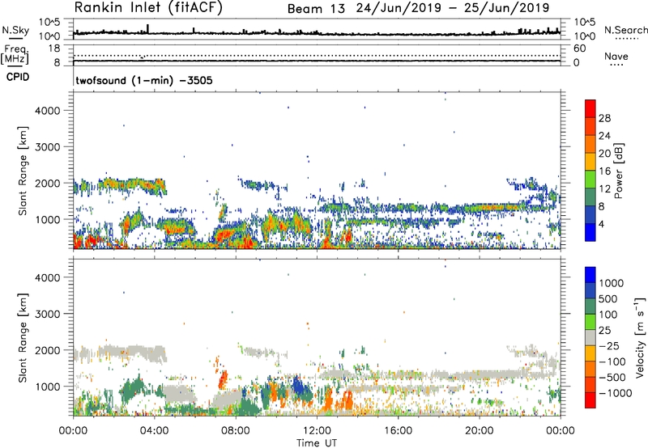Click the '04:00' time axis label
This screenshot has width=648, height=448.
point(155,431)
